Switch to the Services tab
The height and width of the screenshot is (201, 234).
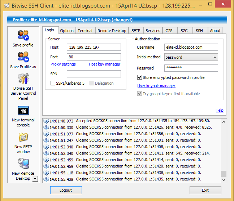point(153,31)
